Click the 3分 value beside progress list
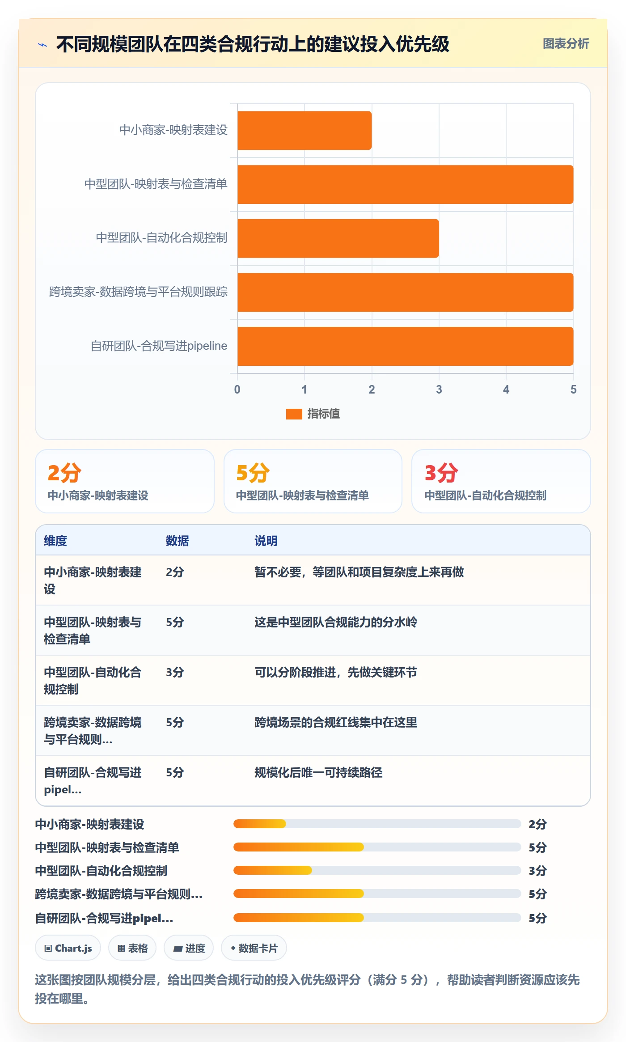The width and height of the screenshot is (626, 1042). point(537,870)
